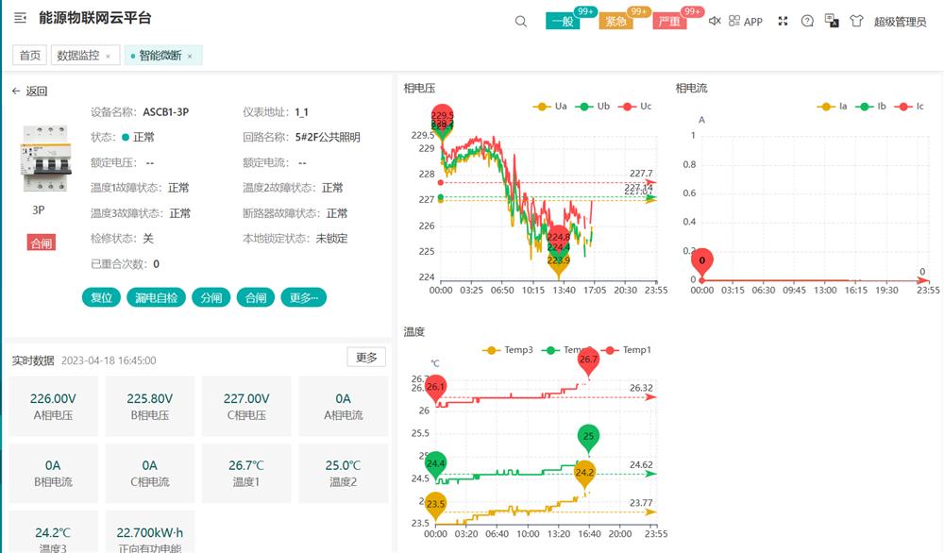The height and width of the screenshot is (553, 944).
Task: Toggle Ia series in current legend
Action: point(832,106)
